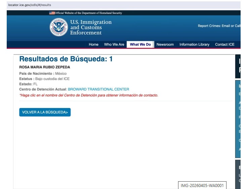Screen dimensions: 248x189
Task: Select the name Rosa Maria Rubio Zepeda
Action: point(45,67)
